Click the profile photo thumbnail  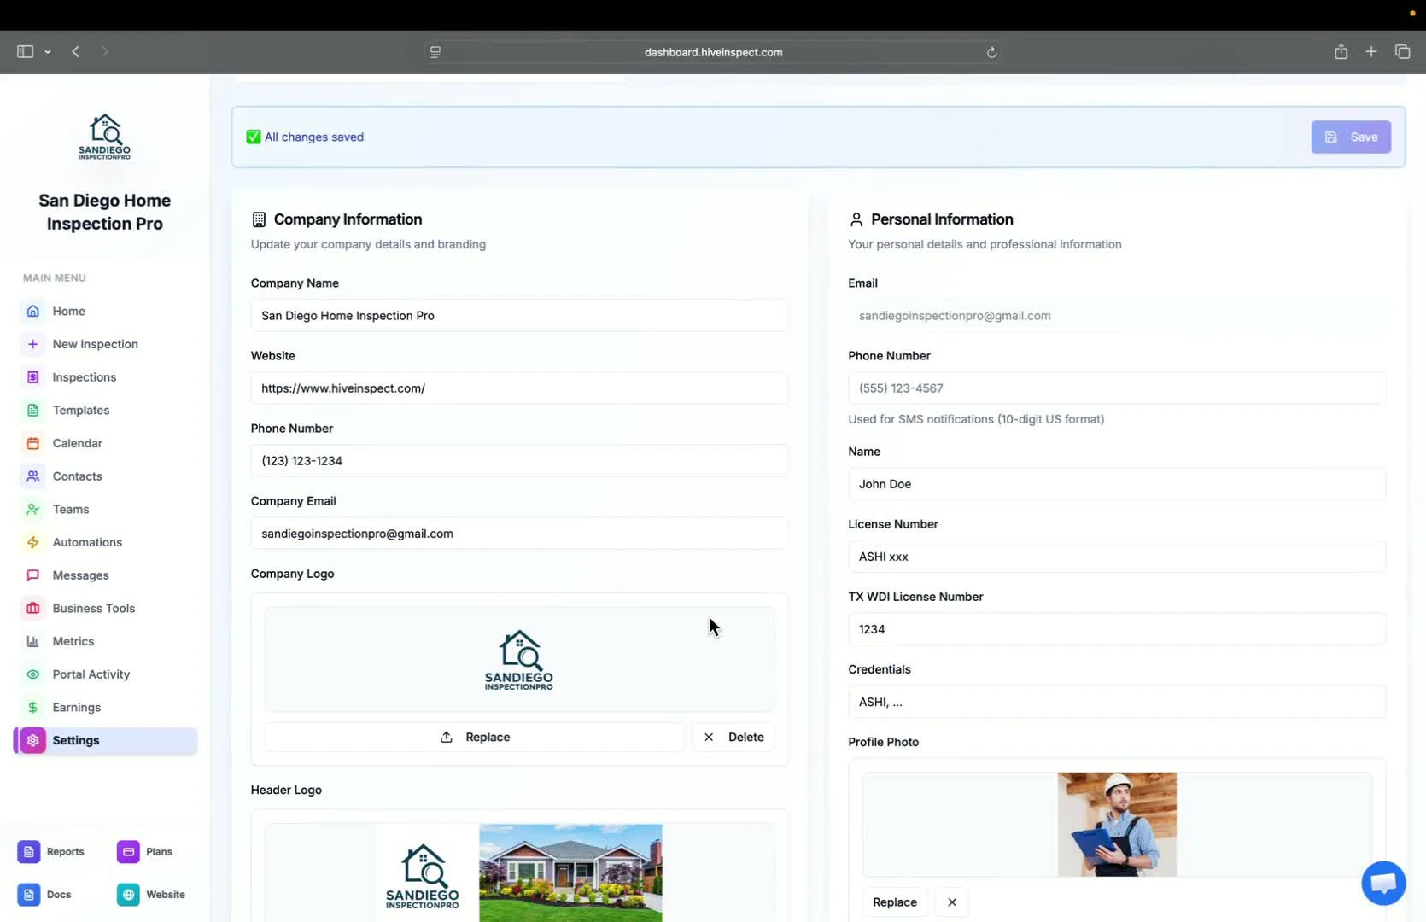[1117, 825]
